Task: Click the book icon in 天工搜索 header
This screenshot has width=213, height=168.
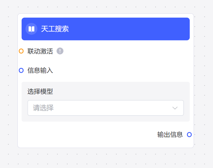Action: [x=31, y=29]
